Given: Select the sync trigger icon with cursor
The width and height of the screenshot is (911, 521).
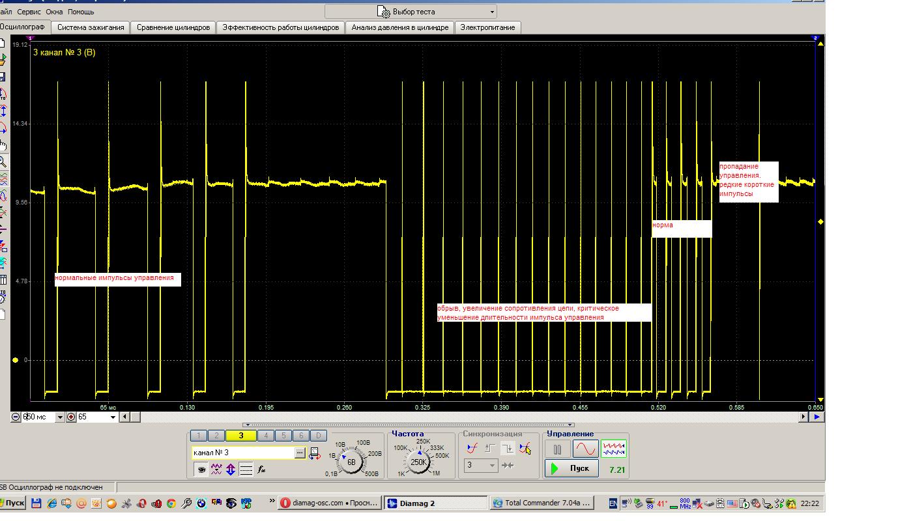Looking at the screenshot, I should coord(525,448).
